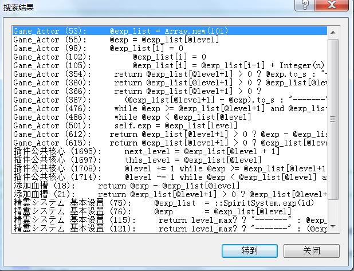Click the help question mark button
Viewport: 354px width, 271px height.
pos(305,5)
